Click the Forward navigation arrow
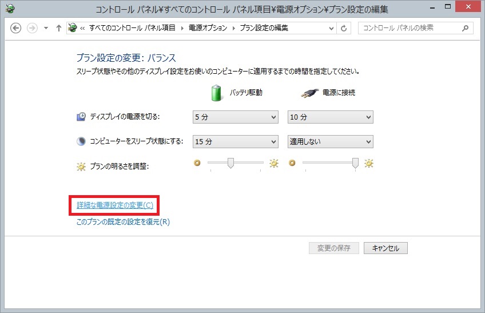Image resolution: width=485 pixels, height=313 pixels. [x=32, y=28]
